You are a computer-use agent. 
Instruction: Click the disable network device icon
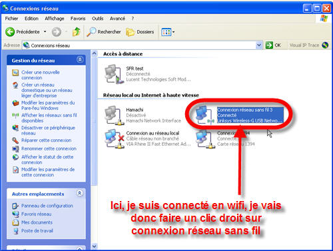click(x=15, y=128)
